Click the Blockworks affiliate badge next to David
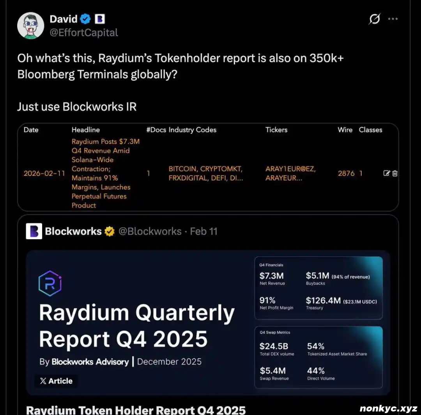Screen dimensions: 421x415 point(100,19)
